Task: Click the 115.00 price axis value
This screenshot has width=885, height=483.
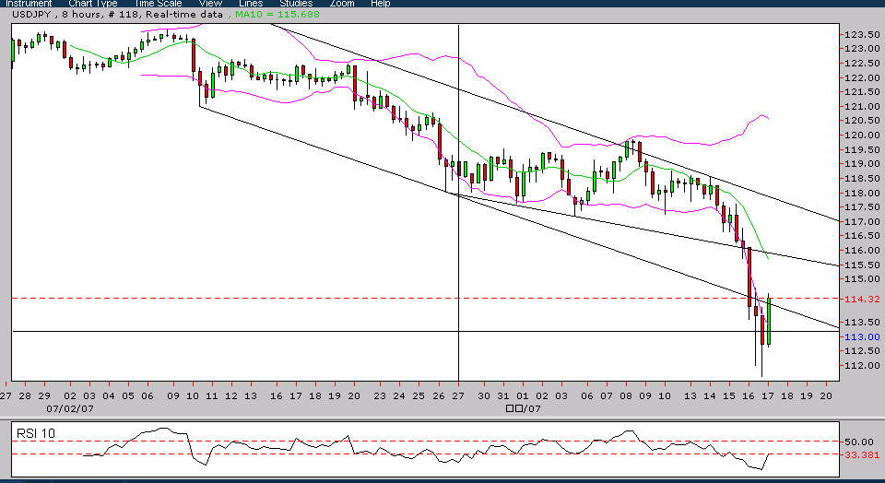Action: [861, 279]
